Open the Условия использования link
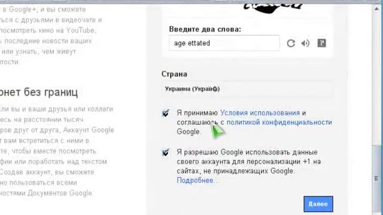The image size is (383, 215). coord(260,113)
